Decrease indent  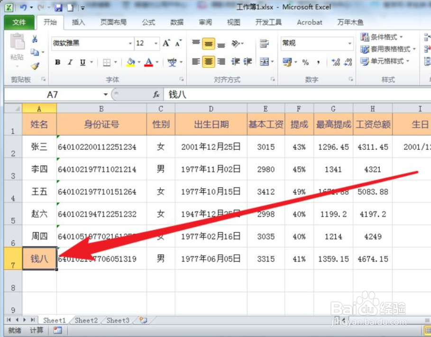(x=236, y=62)
